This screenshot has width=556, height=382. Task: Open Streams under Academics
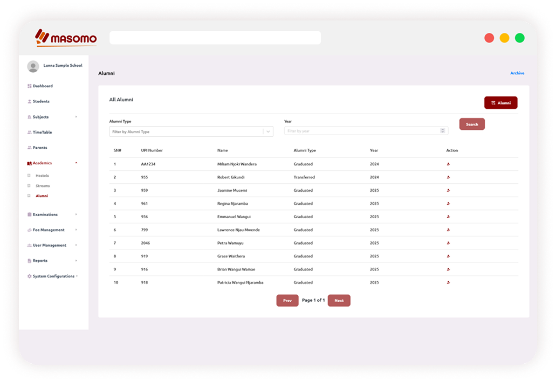pos(43,186)
